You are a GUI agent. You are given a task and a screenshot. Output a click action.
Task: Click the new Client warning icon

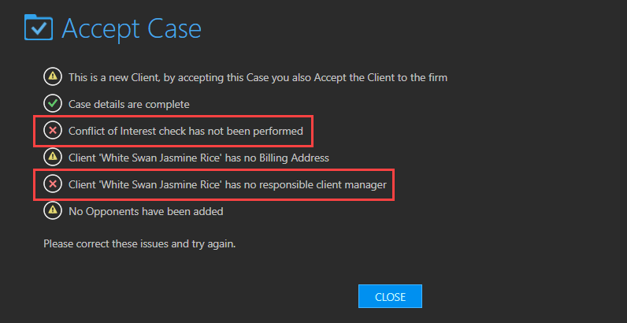53,77
